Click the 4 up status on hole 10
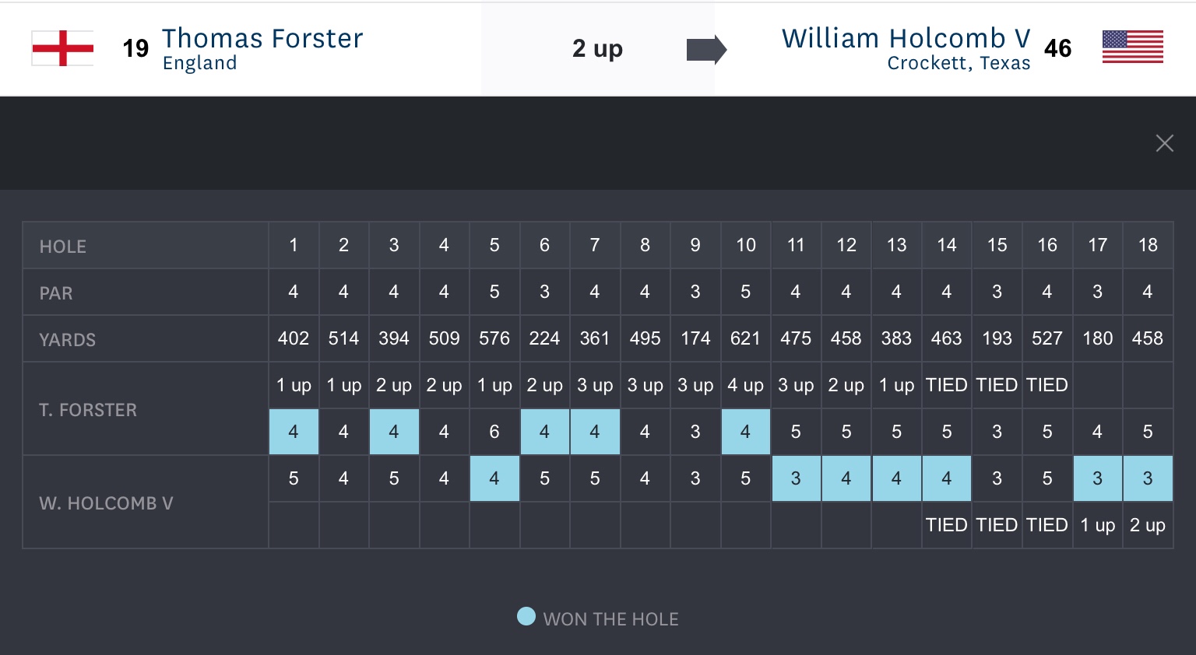Screen dimensions: 1196x655 pos(745,386)
